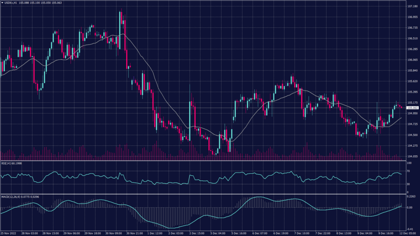Click the 107.180 price scale label
The height and width of the screenshot is (236, 420).
(411, 7)
